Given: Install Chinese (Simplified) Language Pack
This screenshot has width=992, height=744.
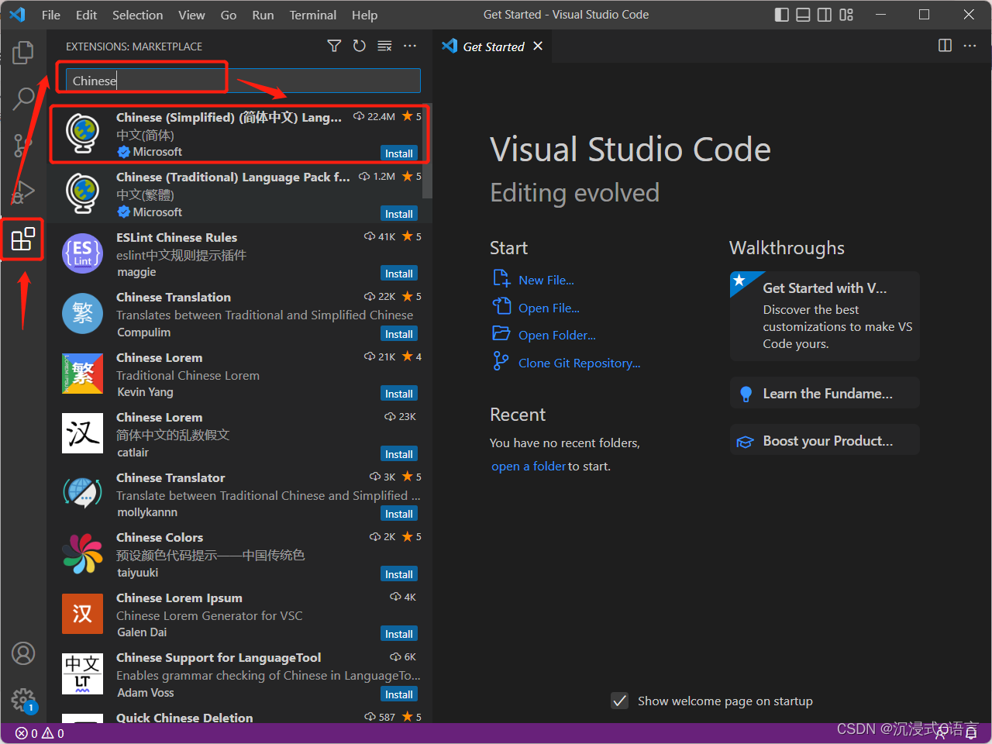Looking at the screenshot, I should (399, 153).
